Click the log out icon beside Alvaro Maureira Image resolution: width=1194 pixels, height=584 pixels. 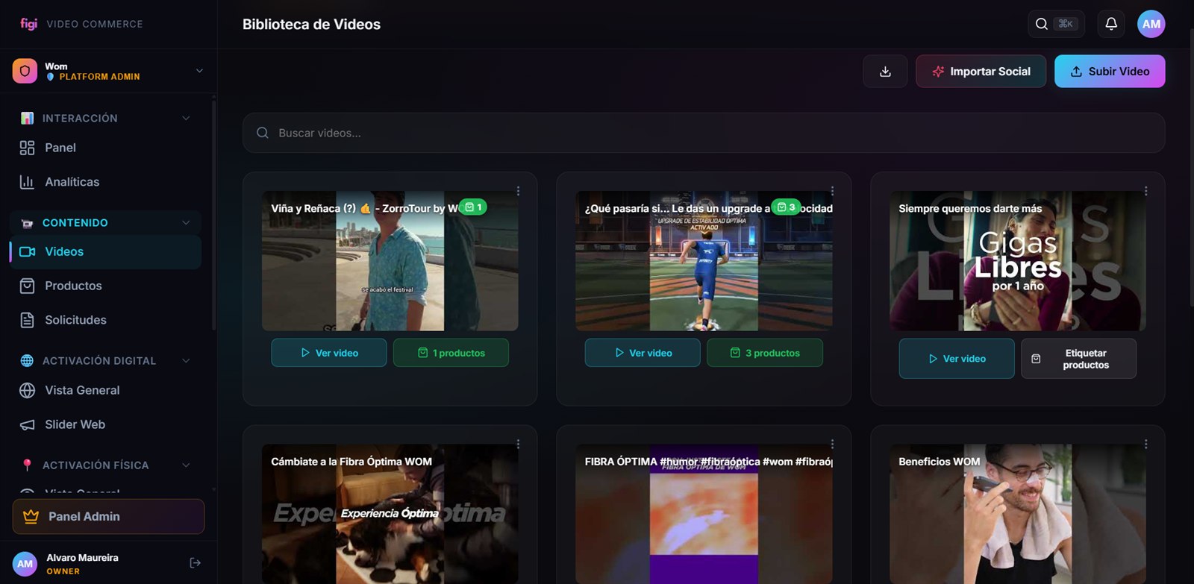pyautogui.click(x=196, y=563)
